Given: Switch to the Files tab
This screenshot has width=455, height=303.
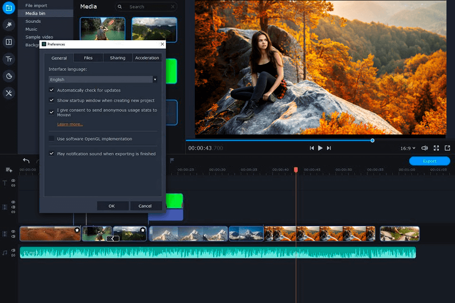Looking at the screenshot, I should (88, 58).
